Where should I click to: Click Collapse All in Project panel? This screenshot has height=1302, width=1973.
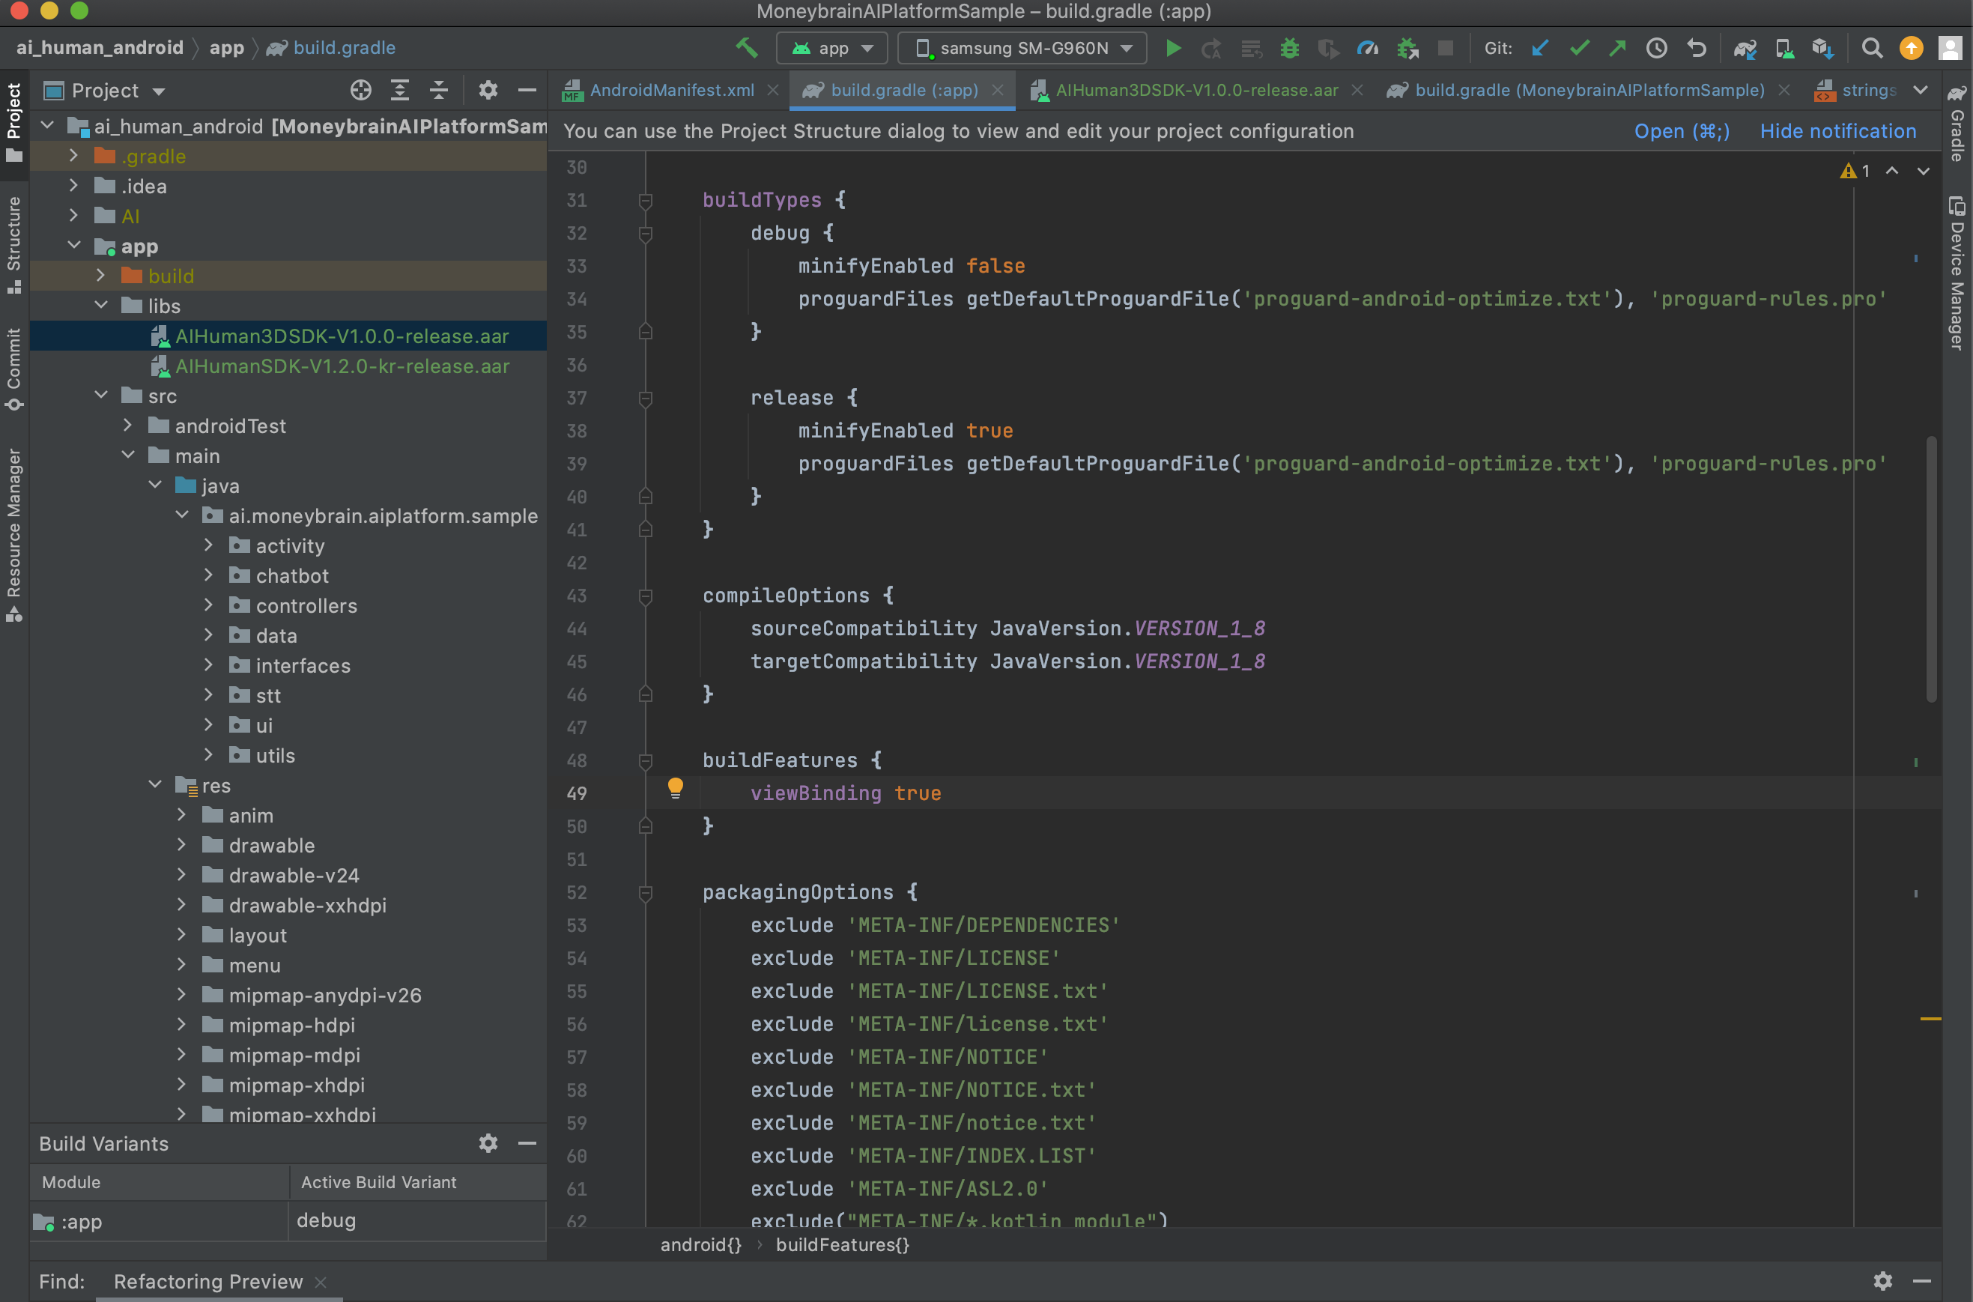tap(438, 90)
